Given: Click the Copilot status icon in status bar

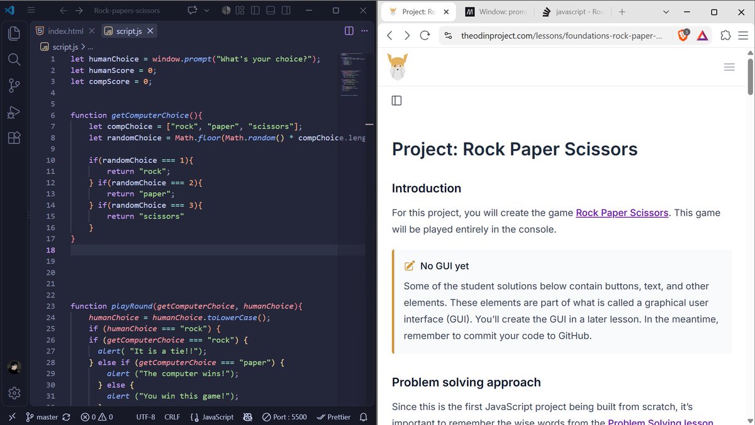Looking at the screenshot, I should coord(248,417).
